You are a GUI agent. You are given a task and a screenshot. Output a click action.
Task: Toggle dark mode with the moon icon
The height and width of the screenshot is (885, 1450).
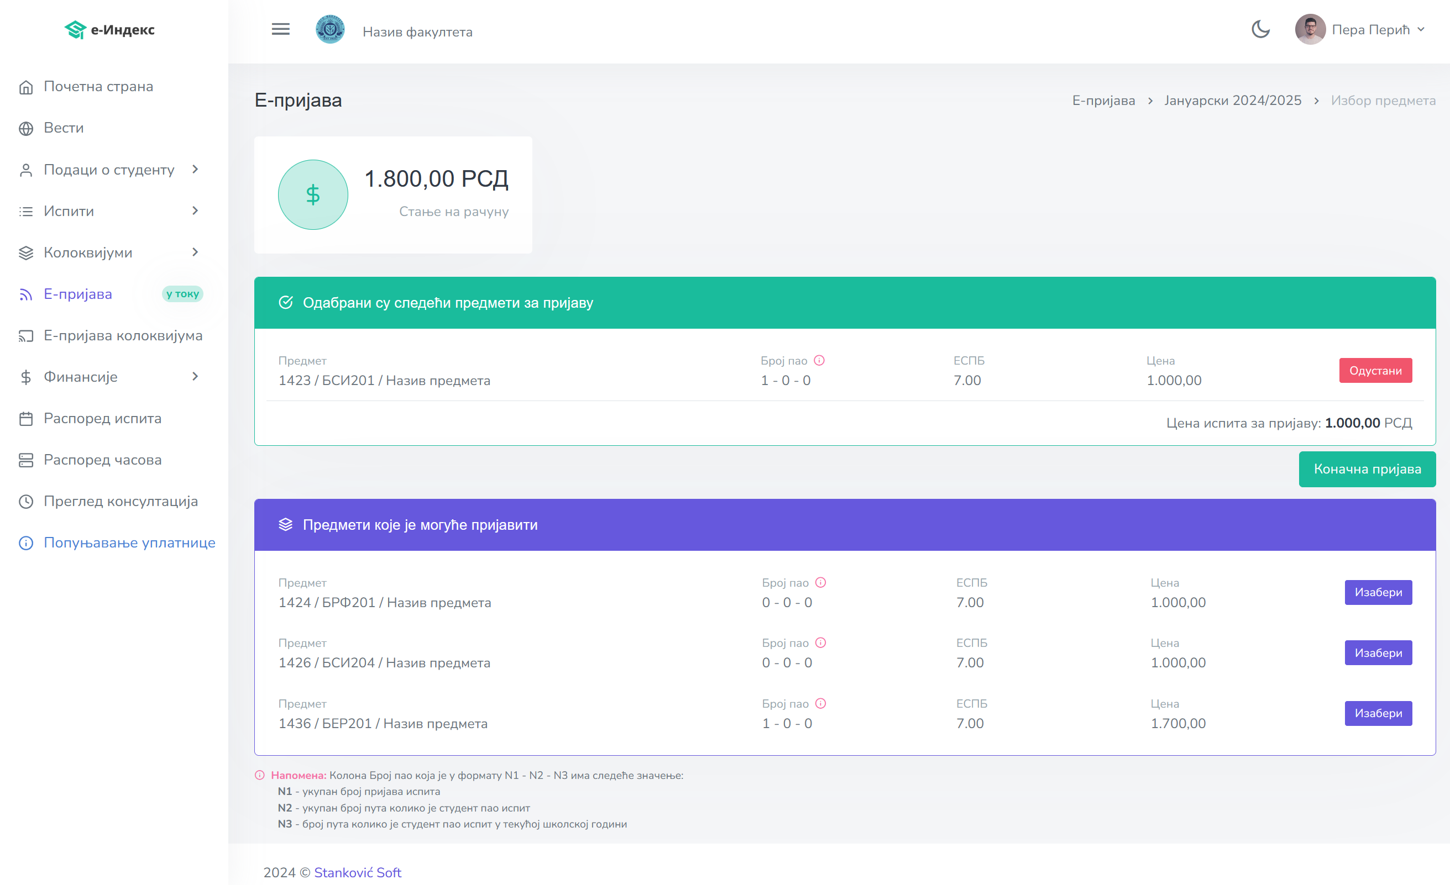[x=1260, y=29]
